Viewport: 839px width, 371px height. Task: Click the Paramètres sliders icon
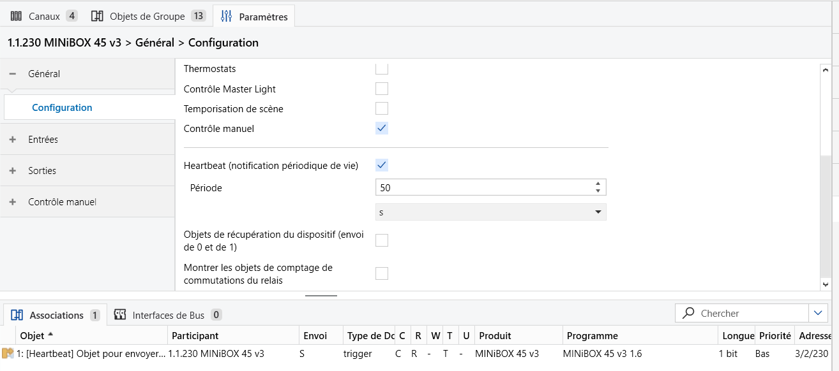point(226,17)
